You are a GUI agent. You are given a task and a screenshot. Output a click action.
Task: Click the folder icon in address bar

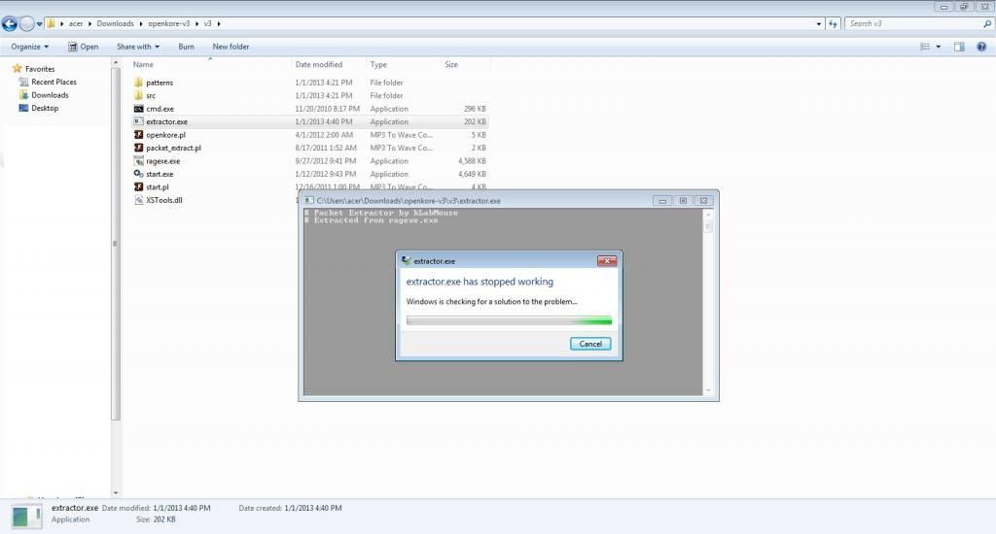(51, 23)
